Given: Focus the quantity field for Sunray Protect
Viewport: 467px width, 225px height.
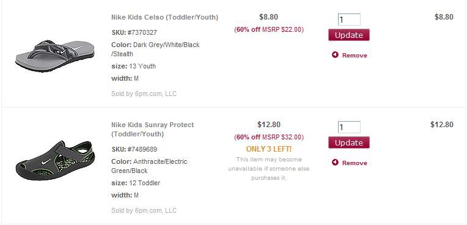Looking at the screenshot, I should pos(349,127).
